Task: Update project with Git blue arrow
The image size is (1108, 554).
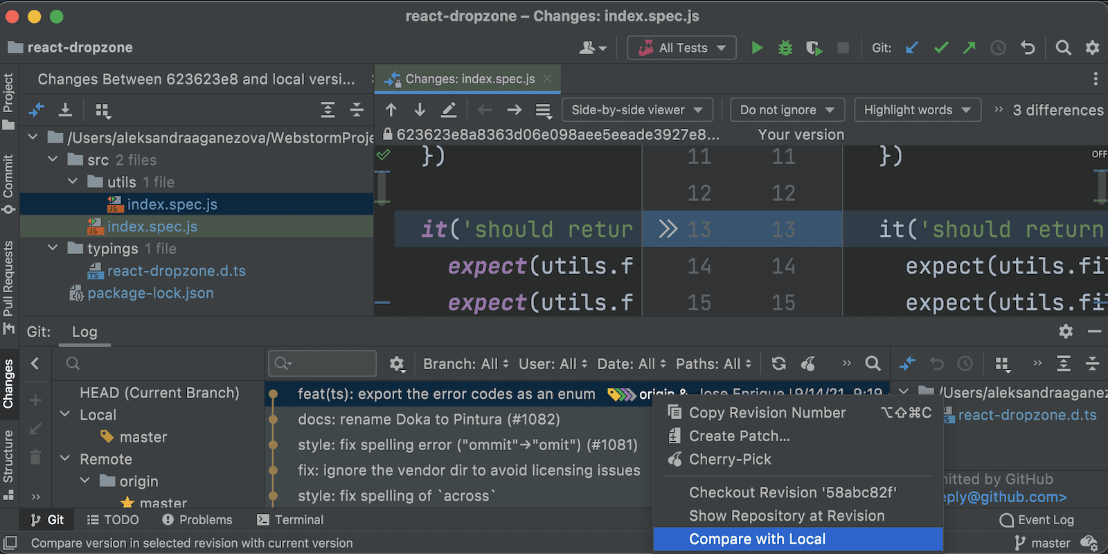Action: point(912,48)
